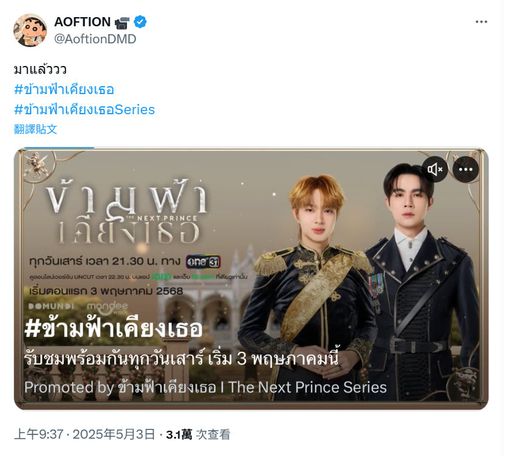The height and width of the screenshot is (457, 505).
Task: Unmute the video with speaker icon
Action: click(435, 169)
